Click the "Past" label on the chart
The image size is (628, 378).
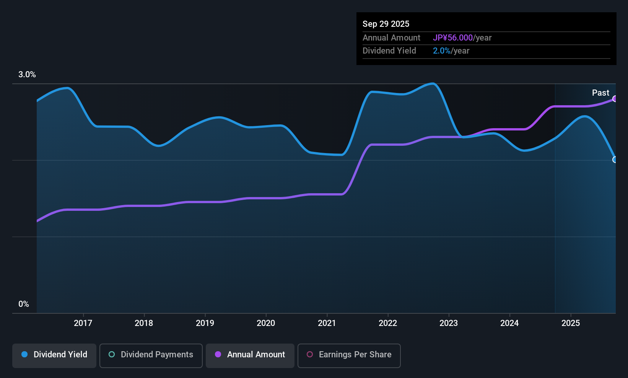[x=600, y=93]
